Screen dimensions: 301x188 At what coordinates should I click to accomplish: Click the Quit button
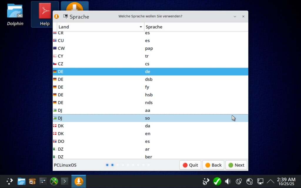[x=190, y=165]
